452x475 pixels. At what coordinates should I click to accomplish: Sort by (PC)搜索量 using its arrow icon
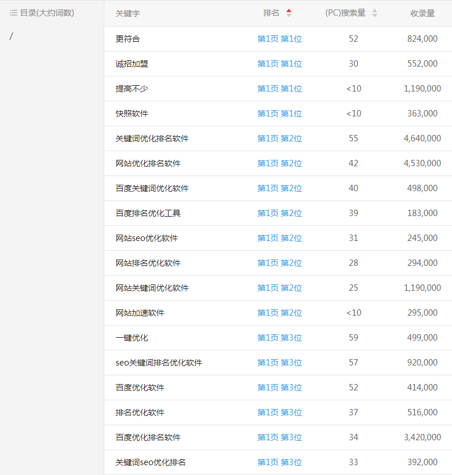point(374,13)
